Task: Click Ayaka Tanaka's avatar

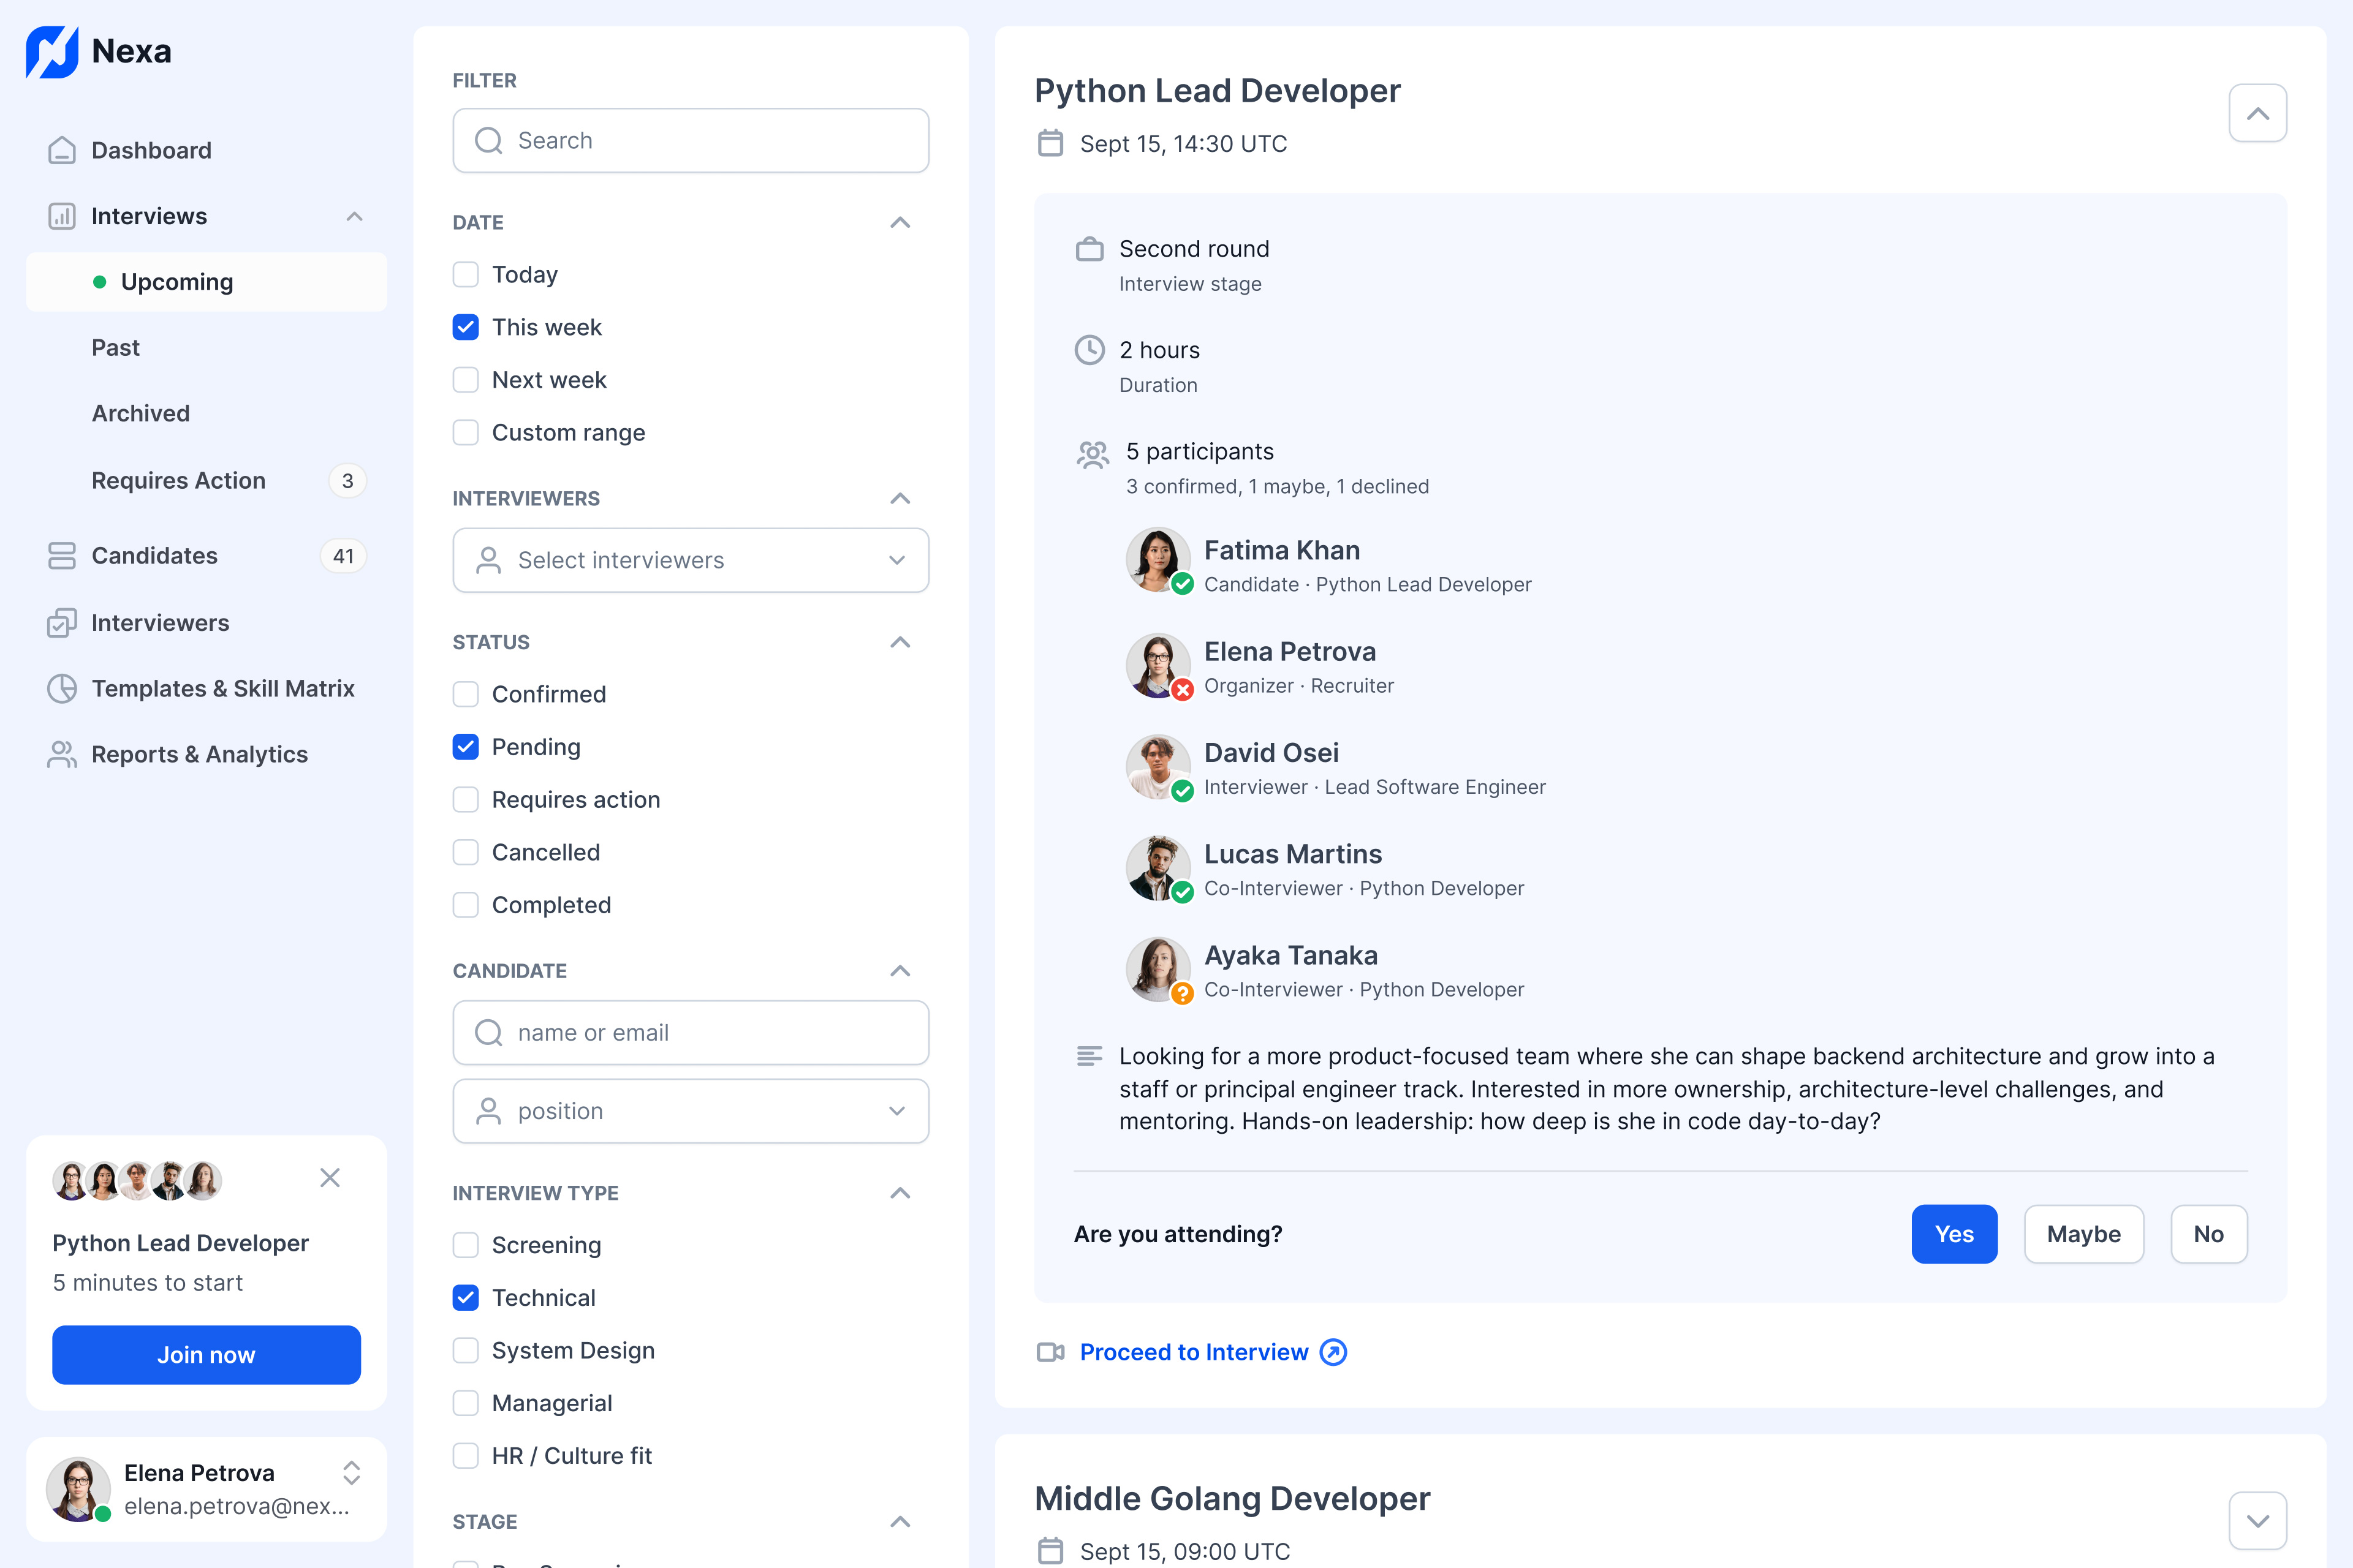Action: [x=1159, y=970]
